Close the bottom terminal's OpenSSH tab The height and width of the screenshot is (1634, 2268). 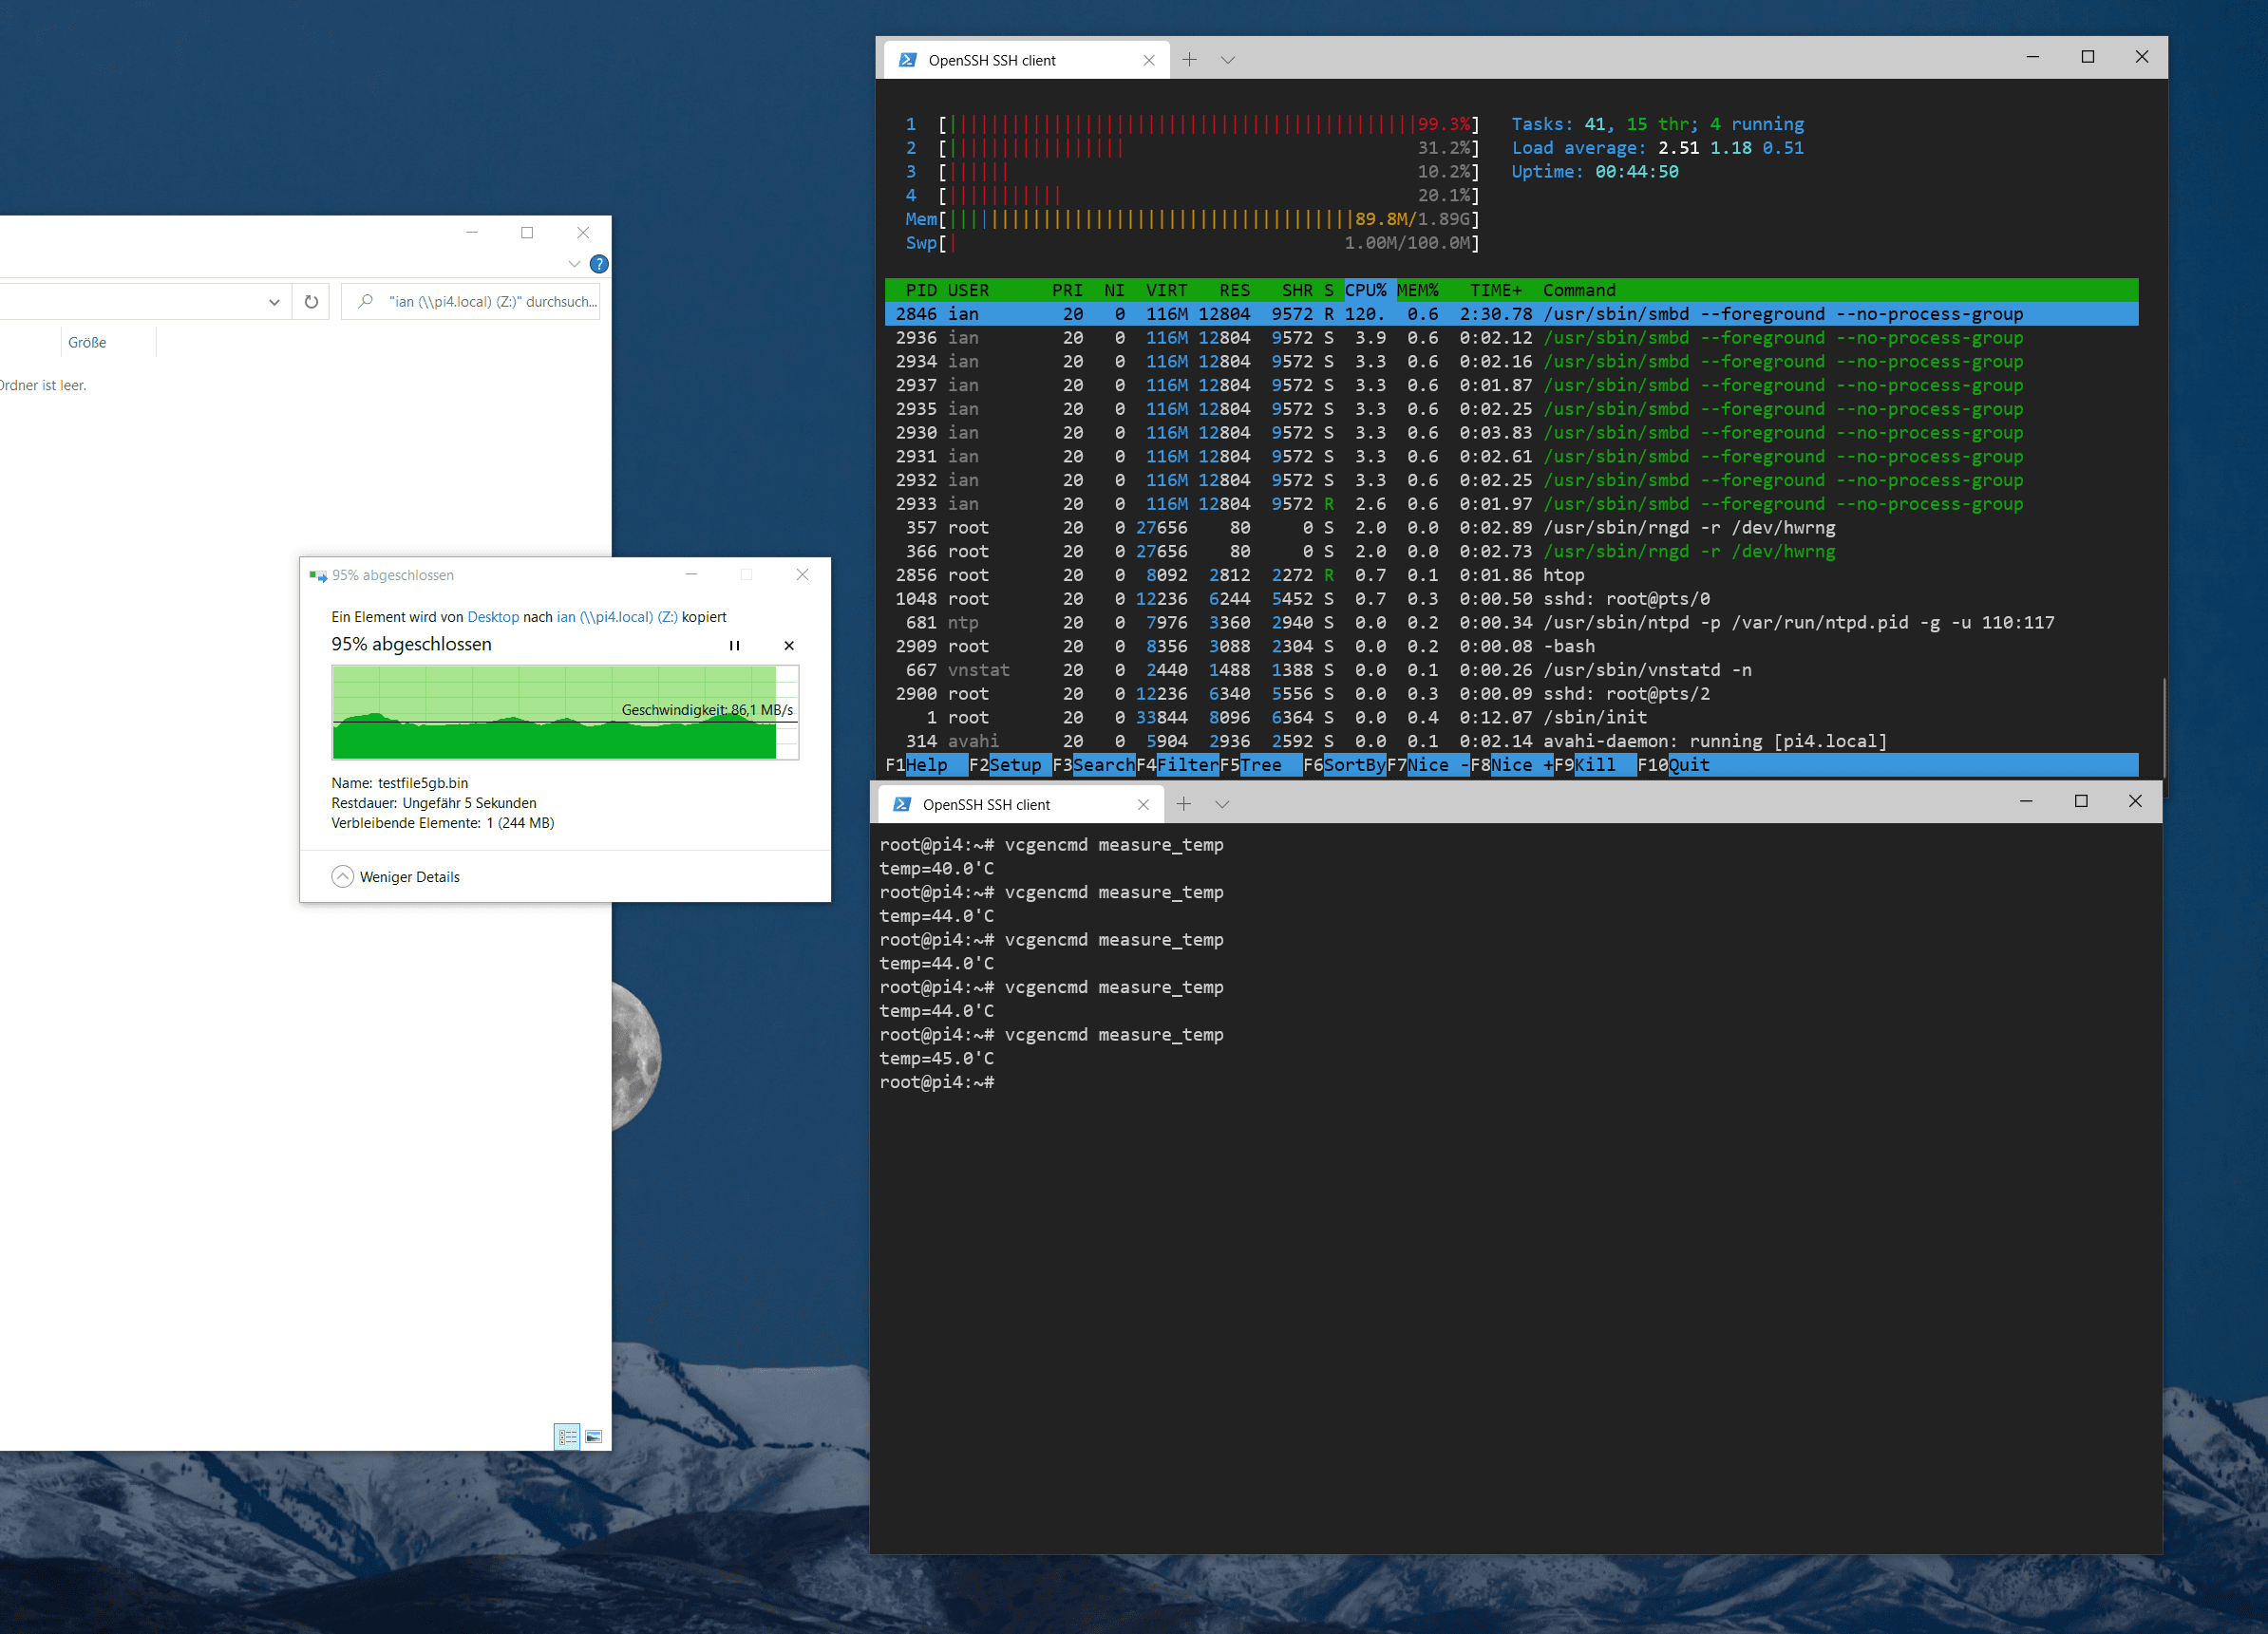coord(1143,804)
